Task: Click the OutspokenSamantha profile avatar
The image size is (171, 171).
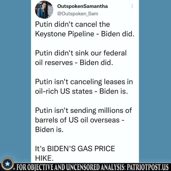Action: [x=44, y=10]
